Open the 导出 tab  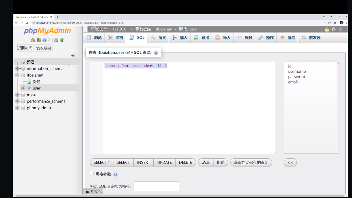click(202, 38)
